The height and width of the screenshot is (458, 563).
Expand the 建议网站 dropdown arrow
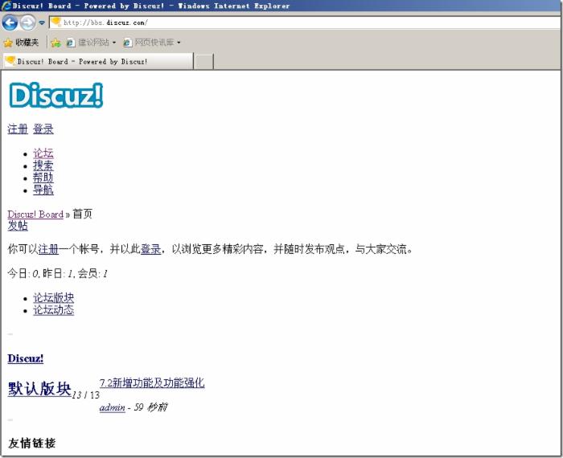tap(114, 43)
